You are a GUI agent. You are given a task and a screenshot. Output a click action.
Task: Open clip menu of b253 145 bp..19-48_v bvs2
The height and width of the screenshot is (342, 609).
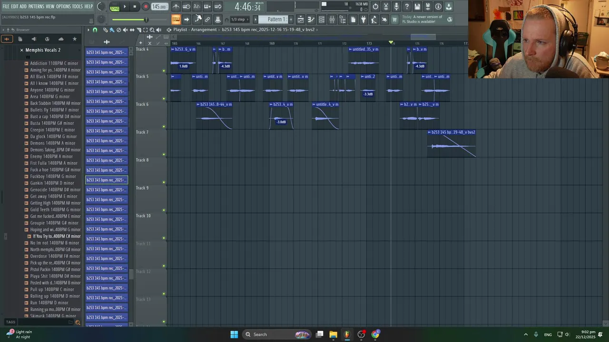pyautogui.click(x=430, y=133)
